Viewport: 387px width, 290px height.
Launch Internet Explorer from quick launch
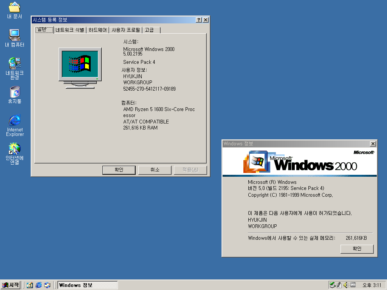39,285
